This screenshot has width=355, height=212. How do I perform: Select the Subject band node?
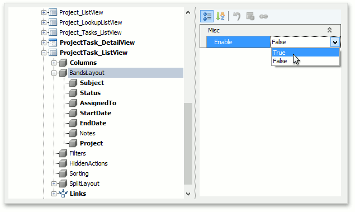pyautogui.click(x=92, y=83)
